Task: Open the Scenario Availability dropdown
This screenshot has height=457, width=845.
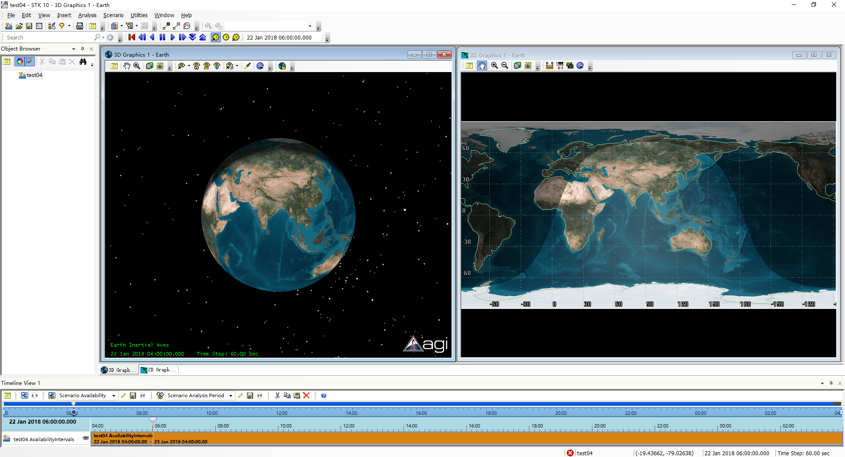Action: 114,395
